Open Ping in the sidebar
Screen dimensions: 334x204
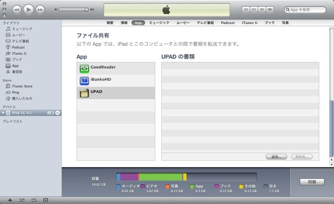(x=31, y=92)
